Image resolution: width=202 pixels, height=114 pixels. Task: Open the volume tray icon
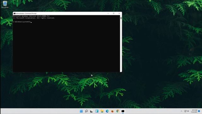[x=188, y=111]
